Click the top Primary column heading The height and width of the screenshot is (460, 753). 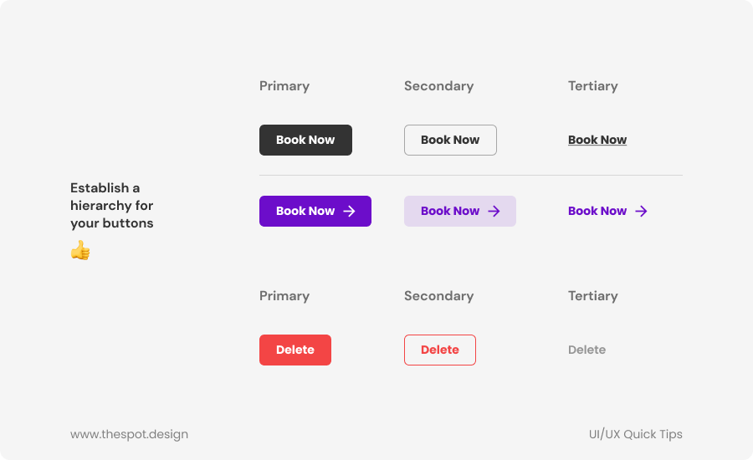[x=284, y=86]
